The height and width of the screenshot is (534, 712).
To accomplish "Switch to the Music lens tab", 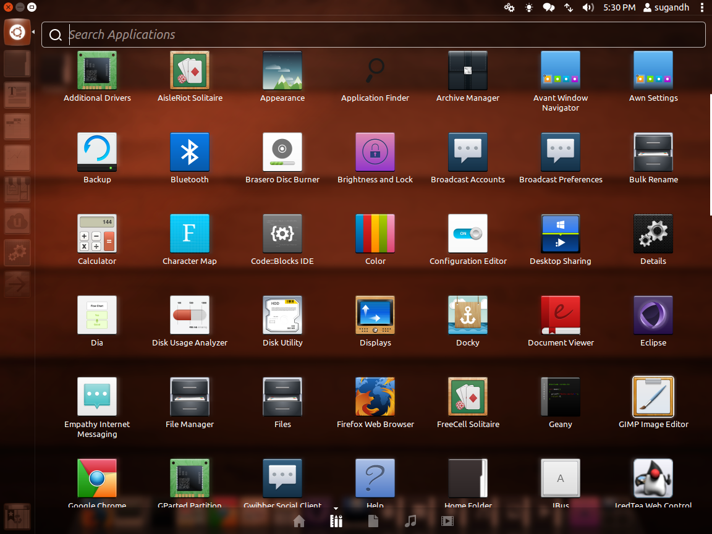I will coord(410,521).
